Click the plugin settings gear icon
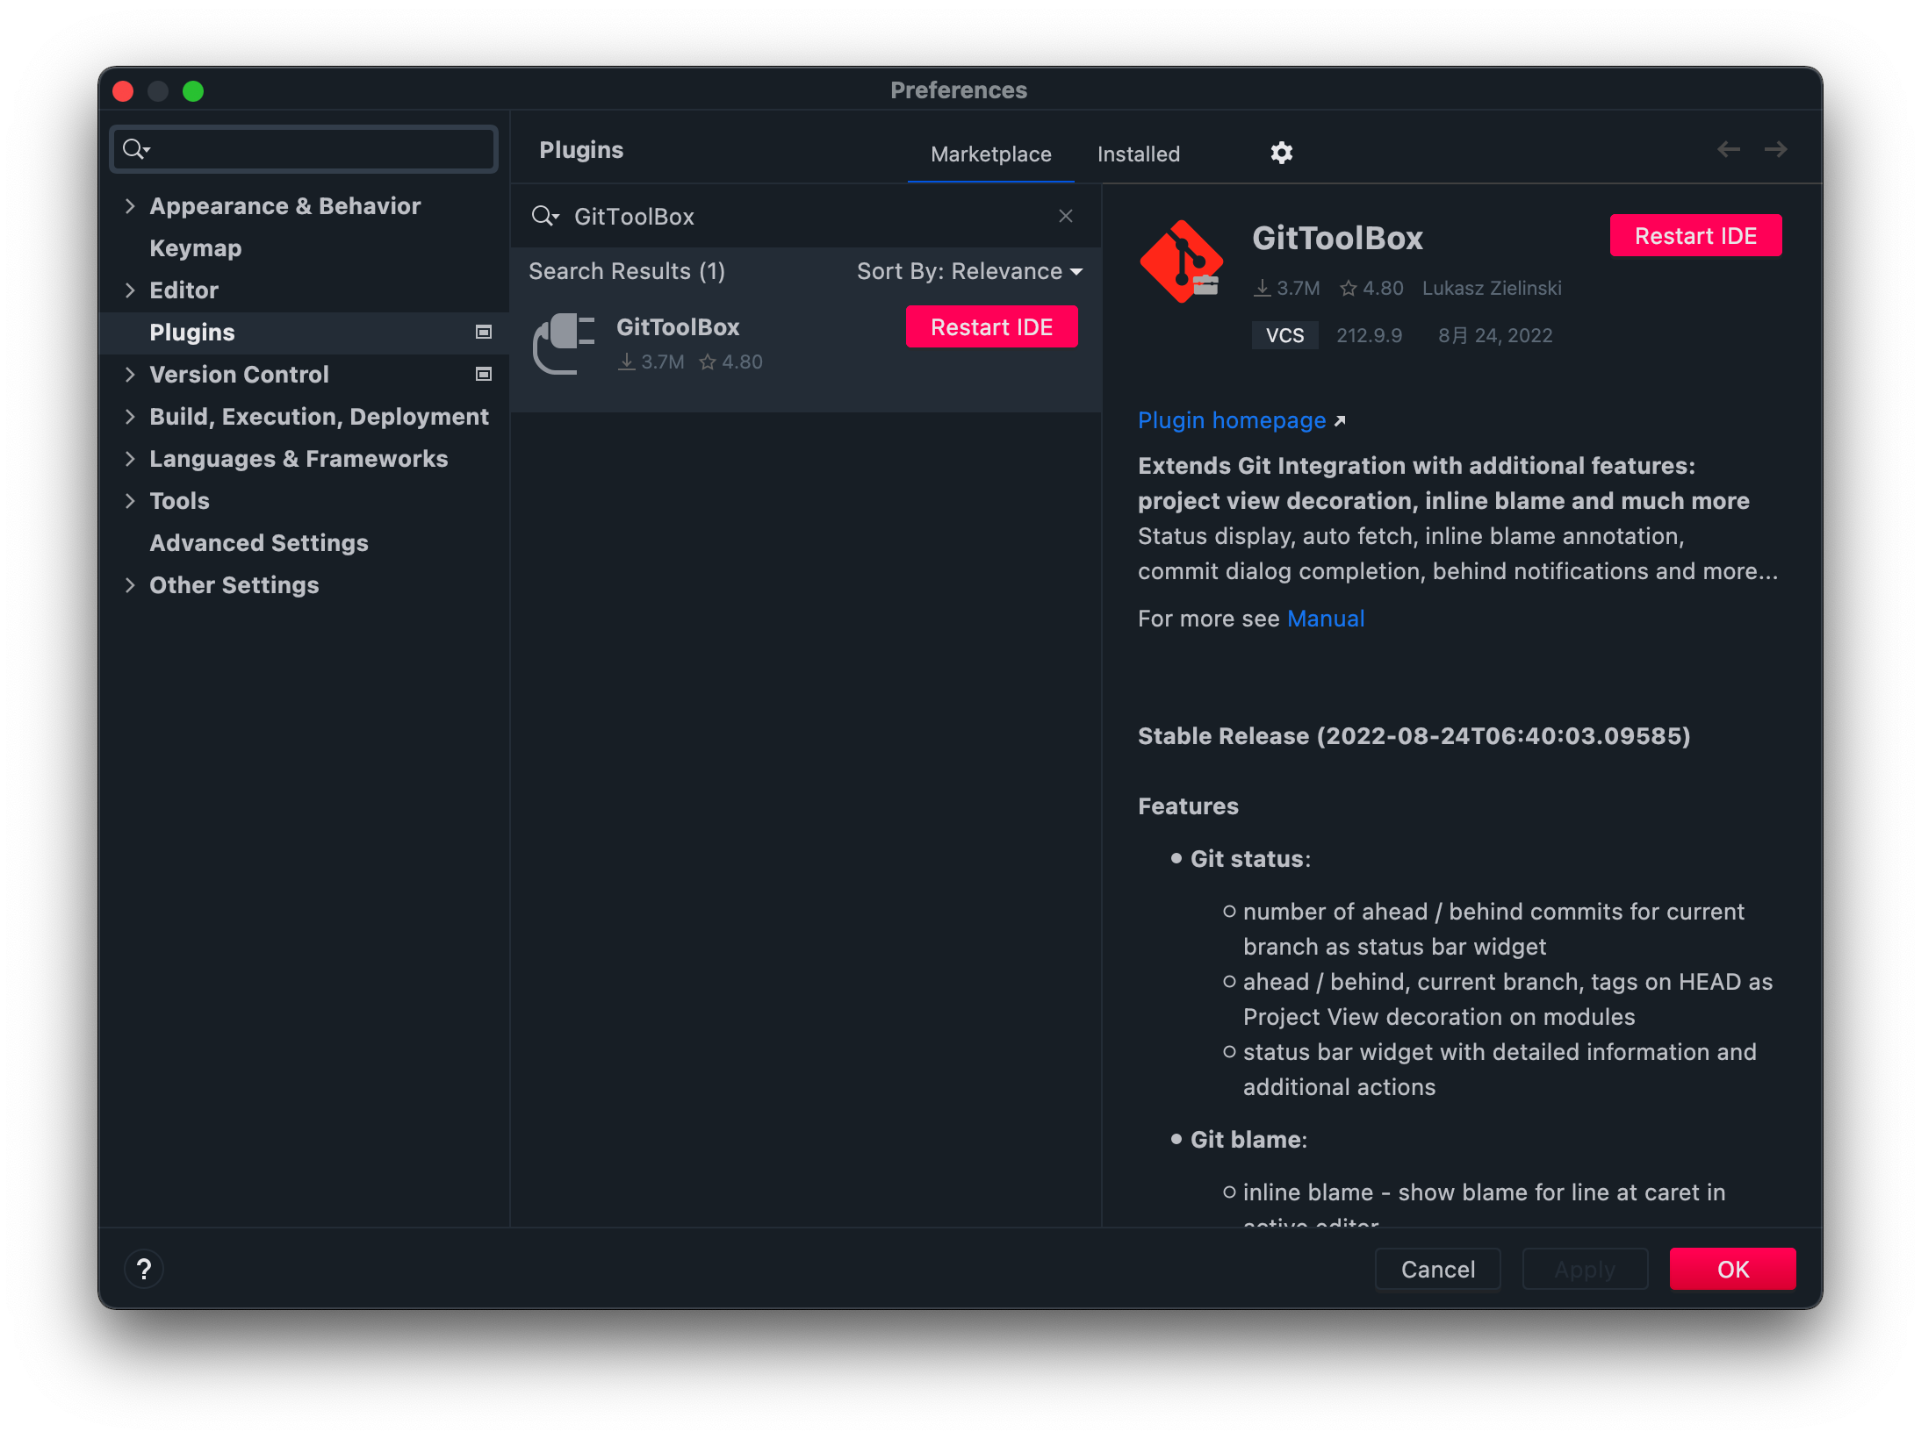1921x1439 pixels. (1282, 153)
